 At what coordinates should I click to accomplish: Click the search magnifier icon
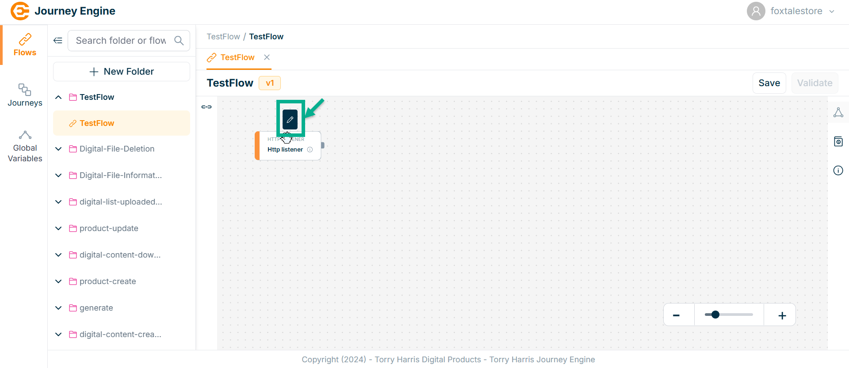[x=179, y=41]
